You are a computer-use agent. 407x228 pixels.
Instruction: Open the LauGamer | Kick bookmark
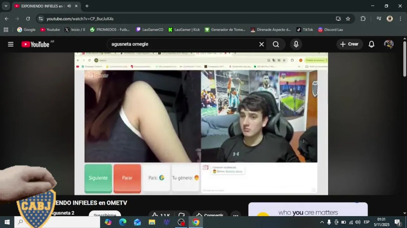click(184, 29)
